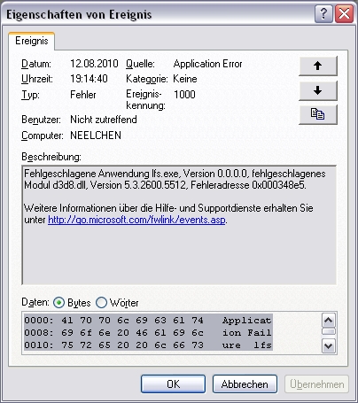Click the 0000 hex data row
Viewport: 358px width, 403px height.
click(148, 321)
